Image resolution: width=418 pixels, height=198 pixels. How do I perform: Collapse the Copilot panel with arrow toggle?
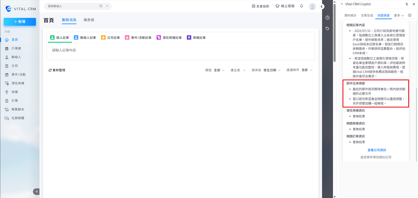tap(322, 7)
